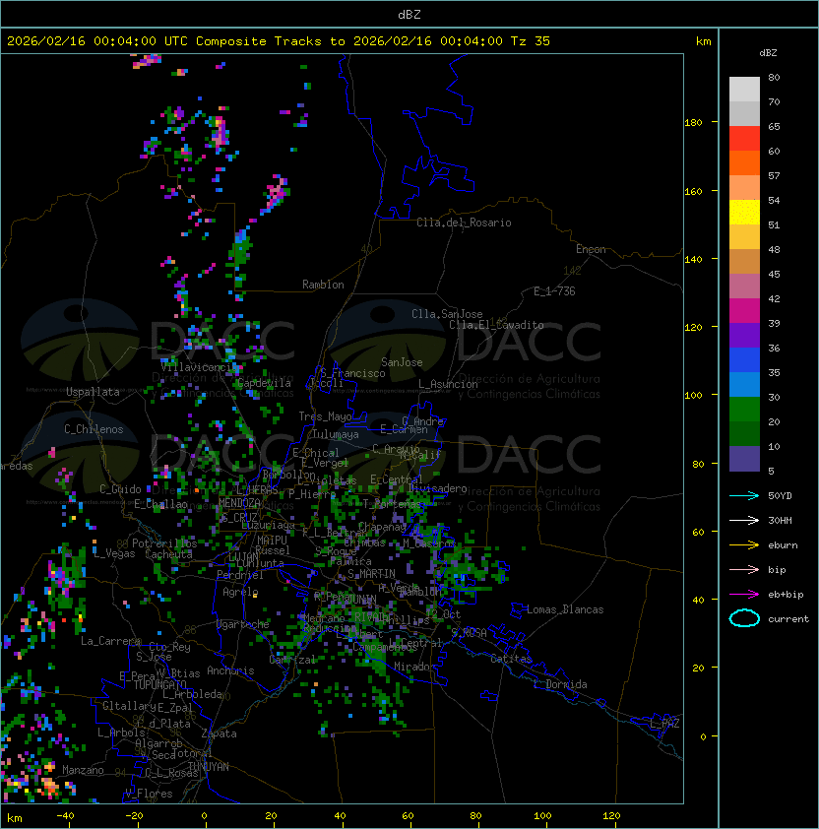Click the Tres_Mayo map label
Image resolution: width=819 pixels, height=829 pixels.
tap(325, 416)
